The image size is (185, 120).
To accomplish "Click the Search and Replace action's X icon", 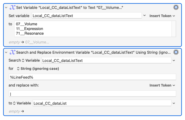I will point(12,52).
